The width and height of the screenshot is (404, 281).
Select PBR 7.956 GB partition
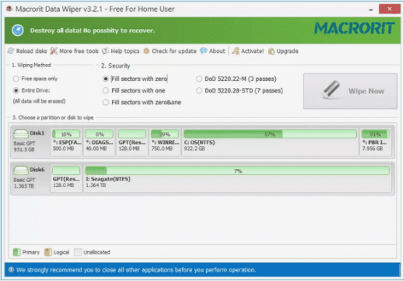click(376, 142)
